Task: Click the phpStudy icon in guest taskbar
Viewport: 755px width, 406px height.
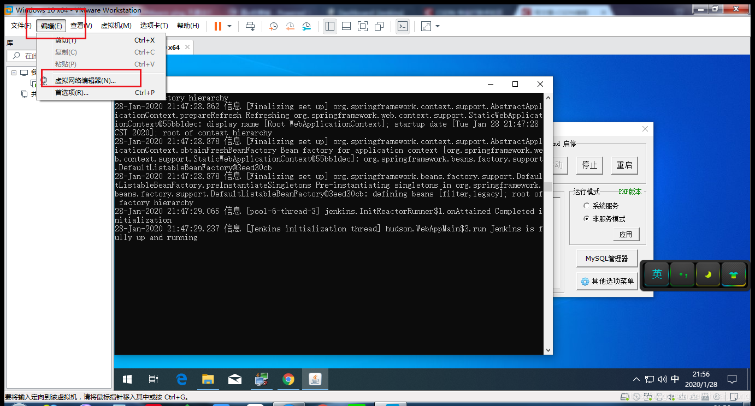Action: [261, 379]
